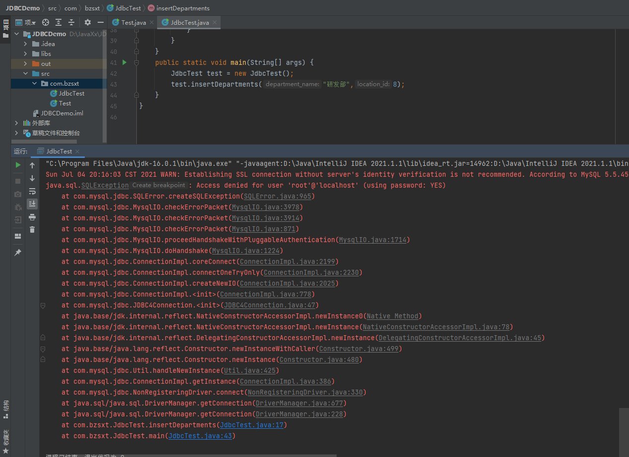Open Project panel gear settings
This screenshot has height=457, width=629.
click(x=88, y=22)
